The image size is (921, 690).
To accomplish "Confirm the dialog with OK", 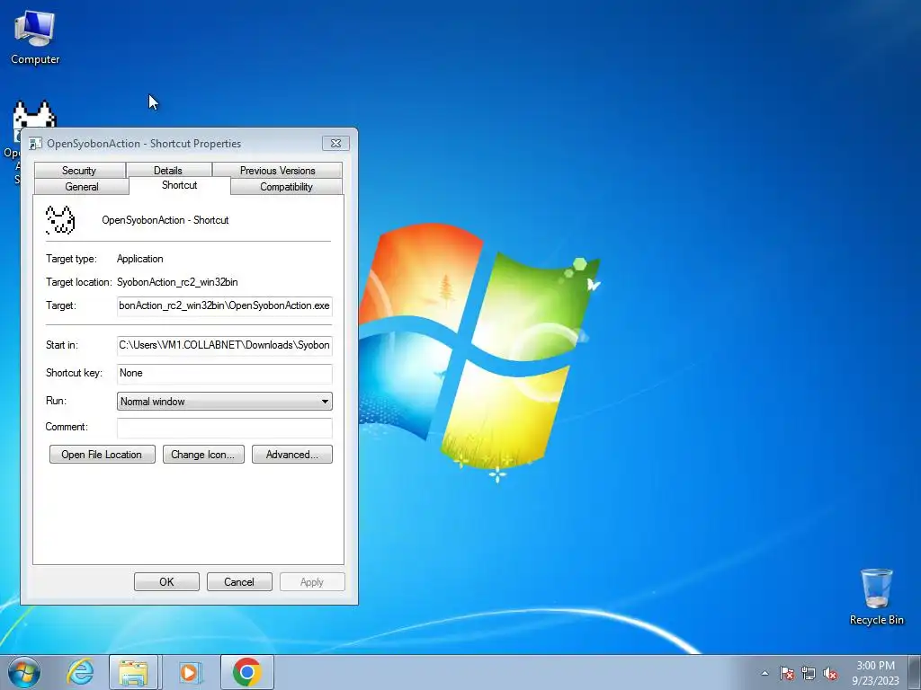I will [166, 582].
